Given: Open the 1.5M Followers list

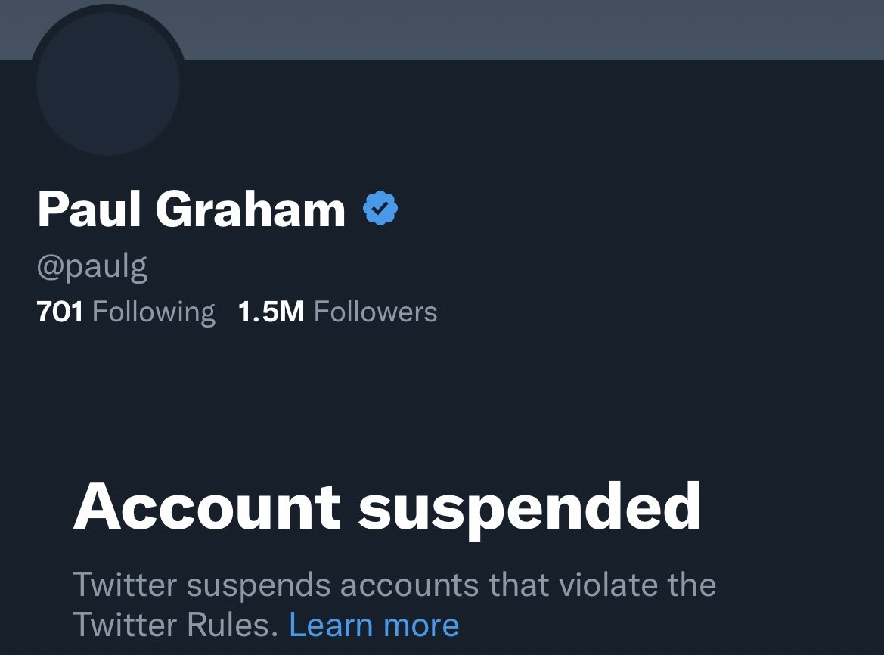Looking at the screenshot, I should pos(338,312).
